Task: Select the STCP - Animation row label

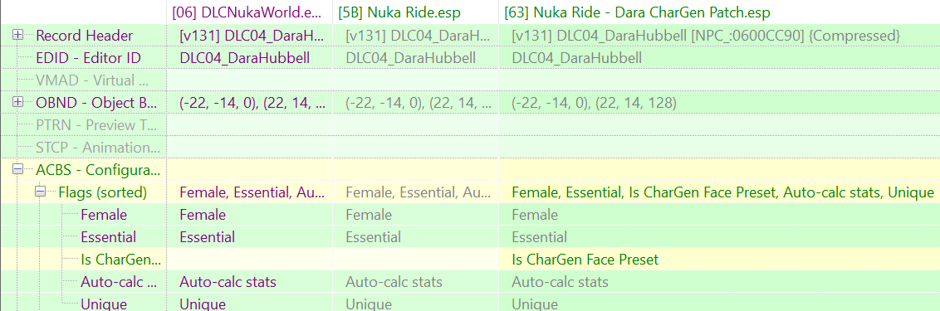Action: (x=94, y=148)
